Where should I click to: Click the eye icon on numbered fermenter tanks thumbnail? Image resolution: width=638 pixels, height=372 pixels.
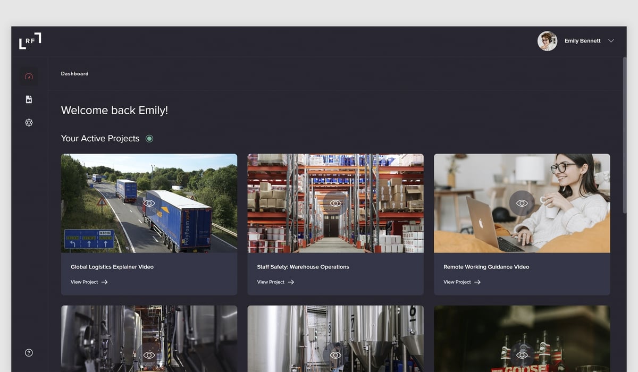pyautogui.click(x=335, y=354)
